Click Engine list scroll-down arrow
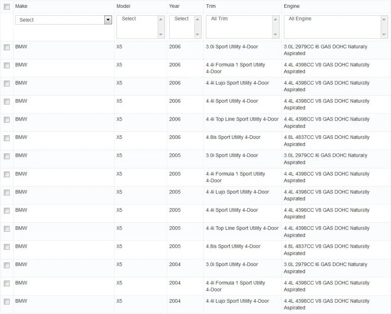The height and width of the screenshot is (314, 391). pos(384,34)
